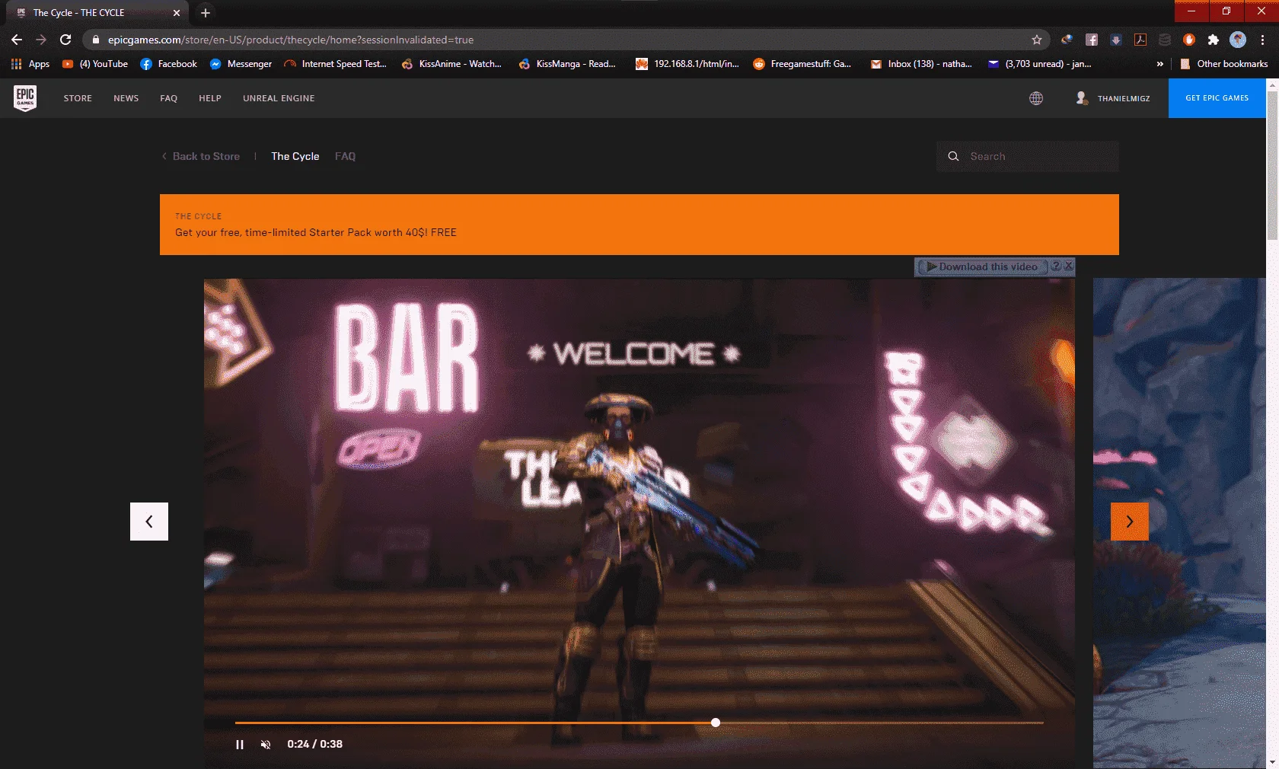The image size is (1279, 769).
Task: View site security lock information
Action: pos(96,40)
